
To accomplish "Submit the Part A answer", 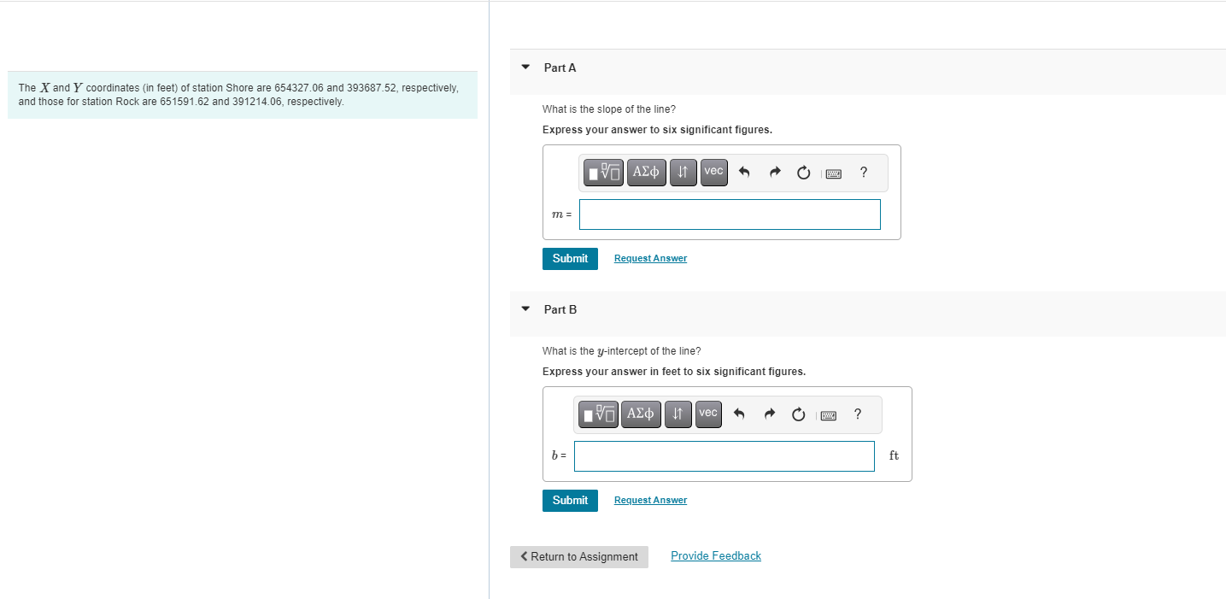I will (570, 259).
